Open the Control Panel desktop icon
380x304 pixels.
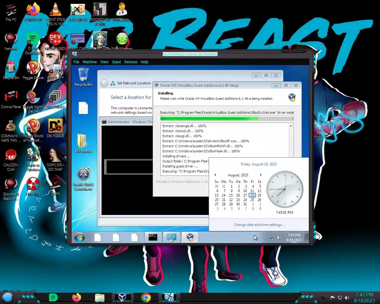tap(11, 99)
